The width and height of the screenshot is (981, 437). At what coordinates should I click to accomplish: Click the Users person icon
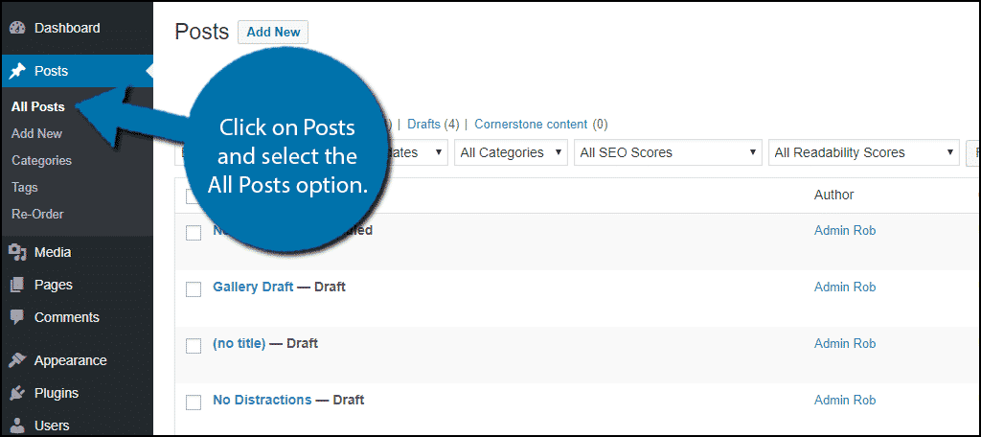[x=17, y=425]
